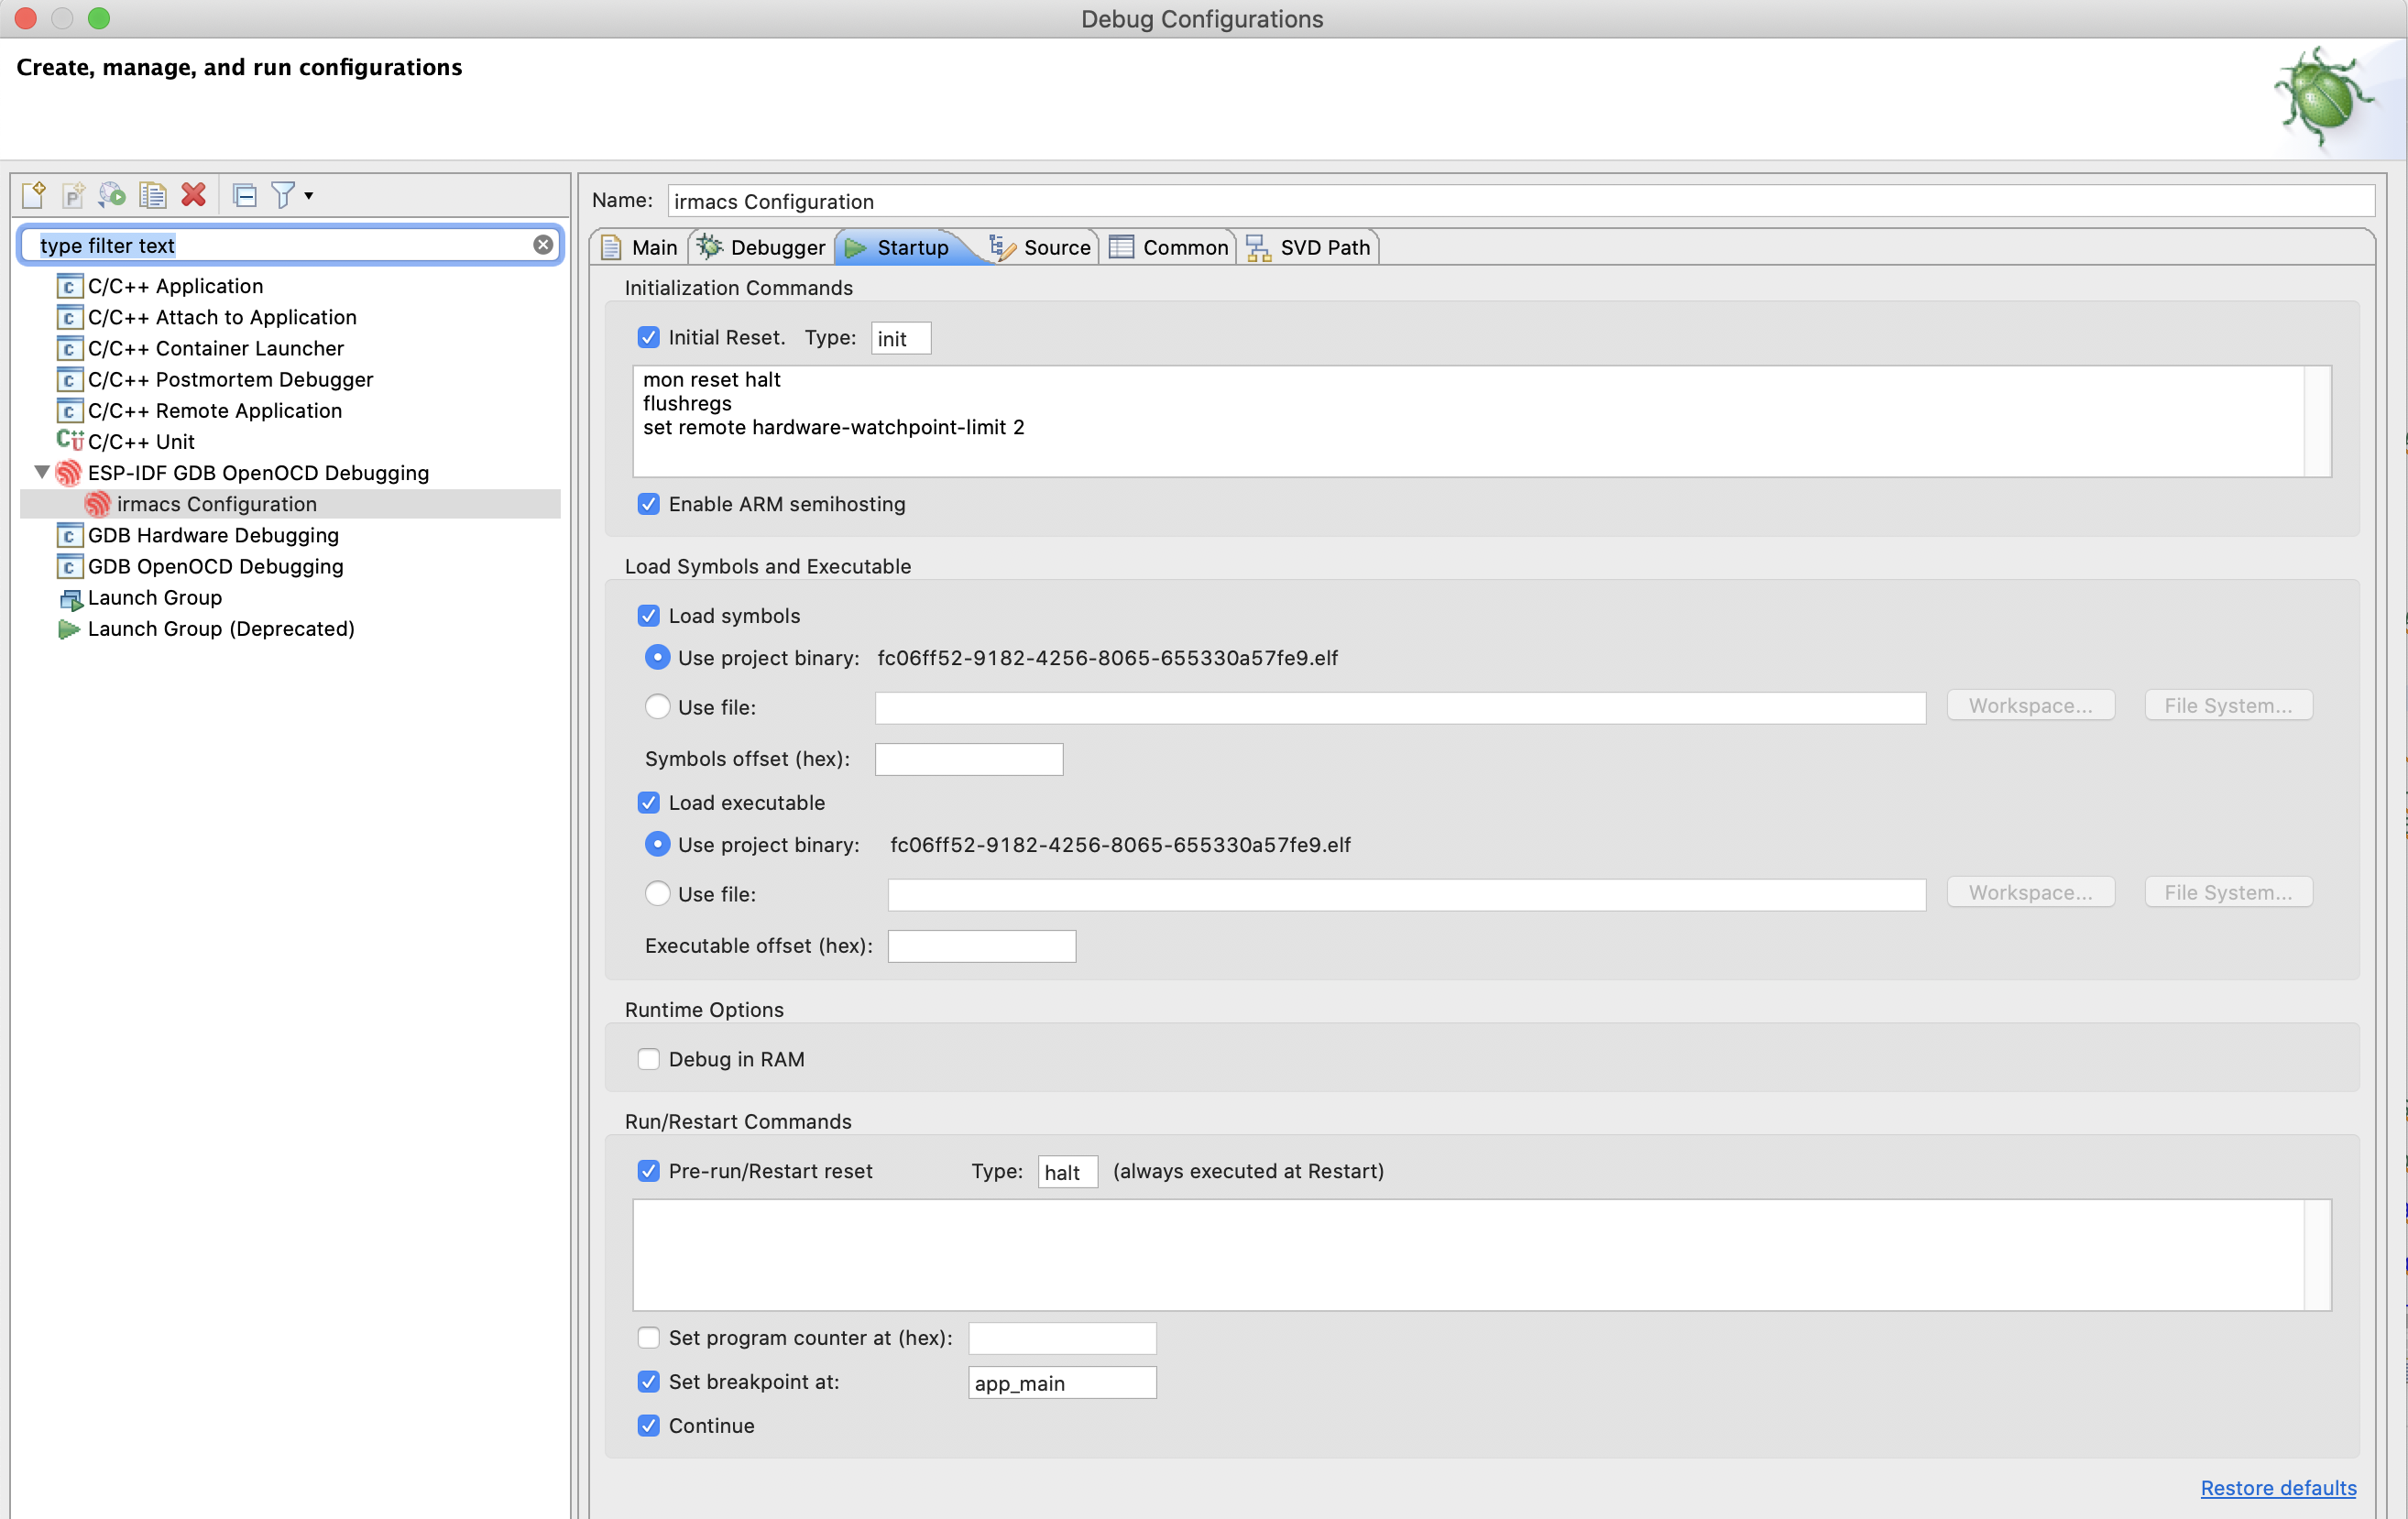The width and height of the screenshot is (2408, 1519).
Task: Select Use file for load symbols
Action: pos(657,706)
